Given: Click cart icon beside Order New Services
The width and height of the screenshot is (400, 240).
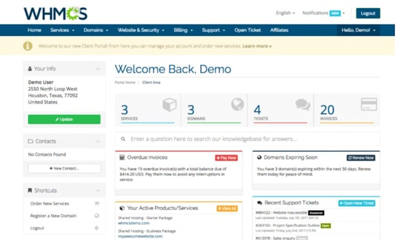Looking at the screenshot, I should [x=96, y=204].
